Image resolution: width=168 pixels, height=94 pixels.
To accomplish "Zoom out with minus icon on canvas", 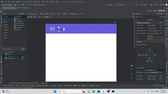I will click(x=132, y=72).
